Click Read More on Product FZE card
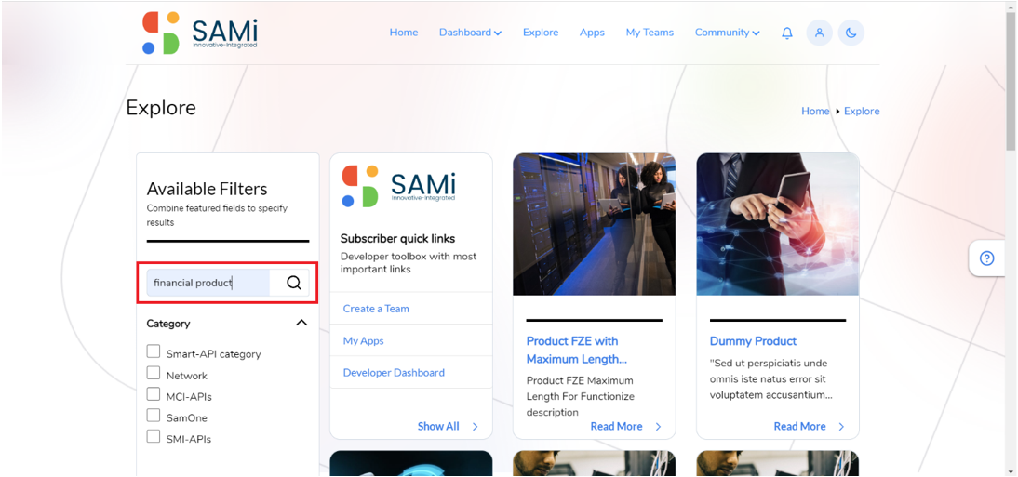Screen dimensions: 1018x477 click(616, 427)
